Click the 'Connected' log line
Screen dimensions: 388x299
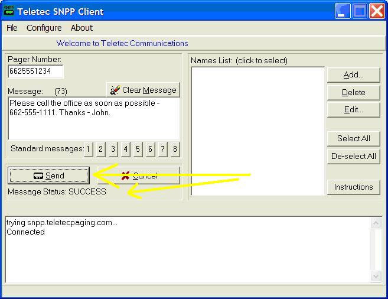[x=25, y=232]
